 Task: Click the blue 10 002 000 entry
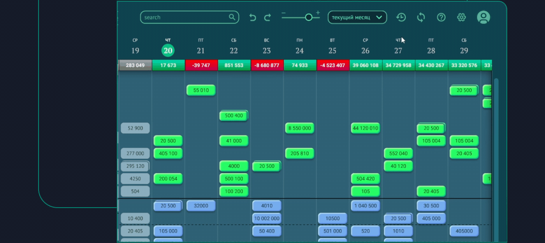click(267, 219)
